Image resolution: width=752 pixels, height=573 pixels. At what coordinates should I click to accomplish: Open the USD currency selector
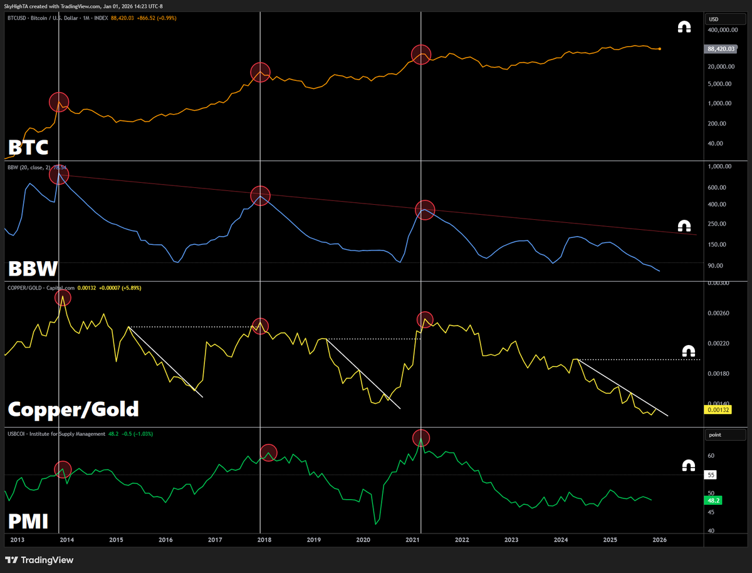coord(725,19)
